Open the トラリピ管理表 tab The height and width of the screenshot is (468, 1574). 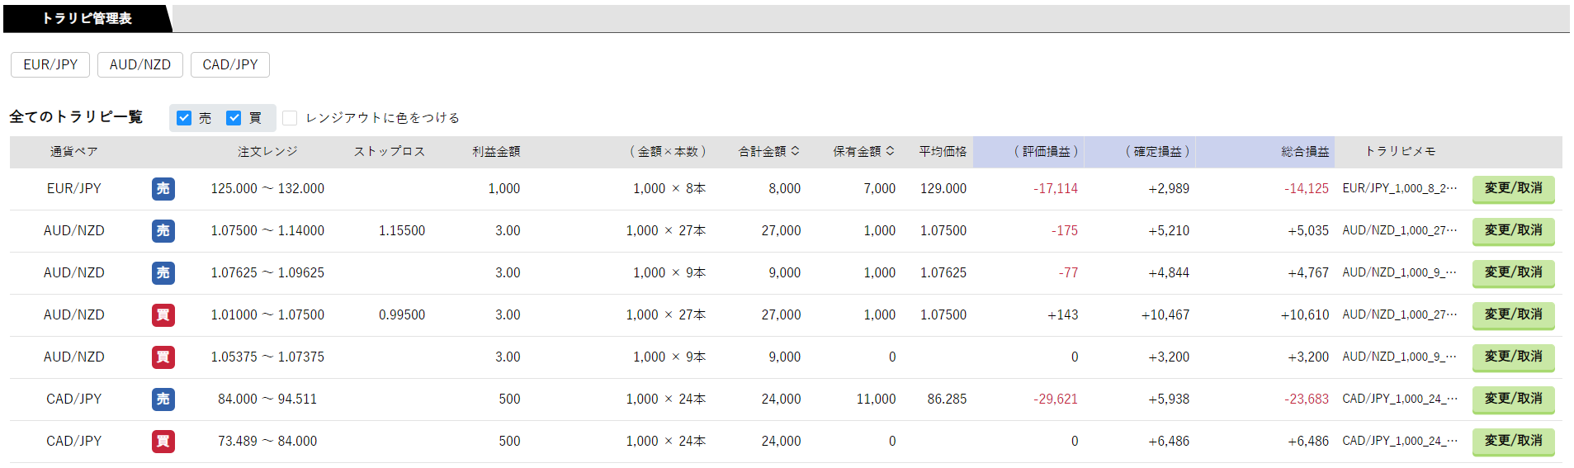point(87,18)
